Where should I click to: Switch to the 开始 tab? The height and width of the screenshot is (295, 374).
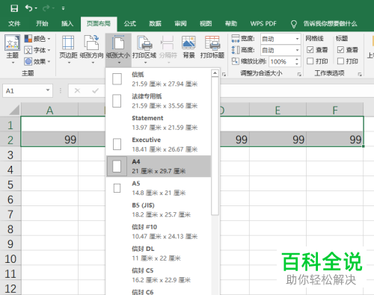click(x=42, y=24)
